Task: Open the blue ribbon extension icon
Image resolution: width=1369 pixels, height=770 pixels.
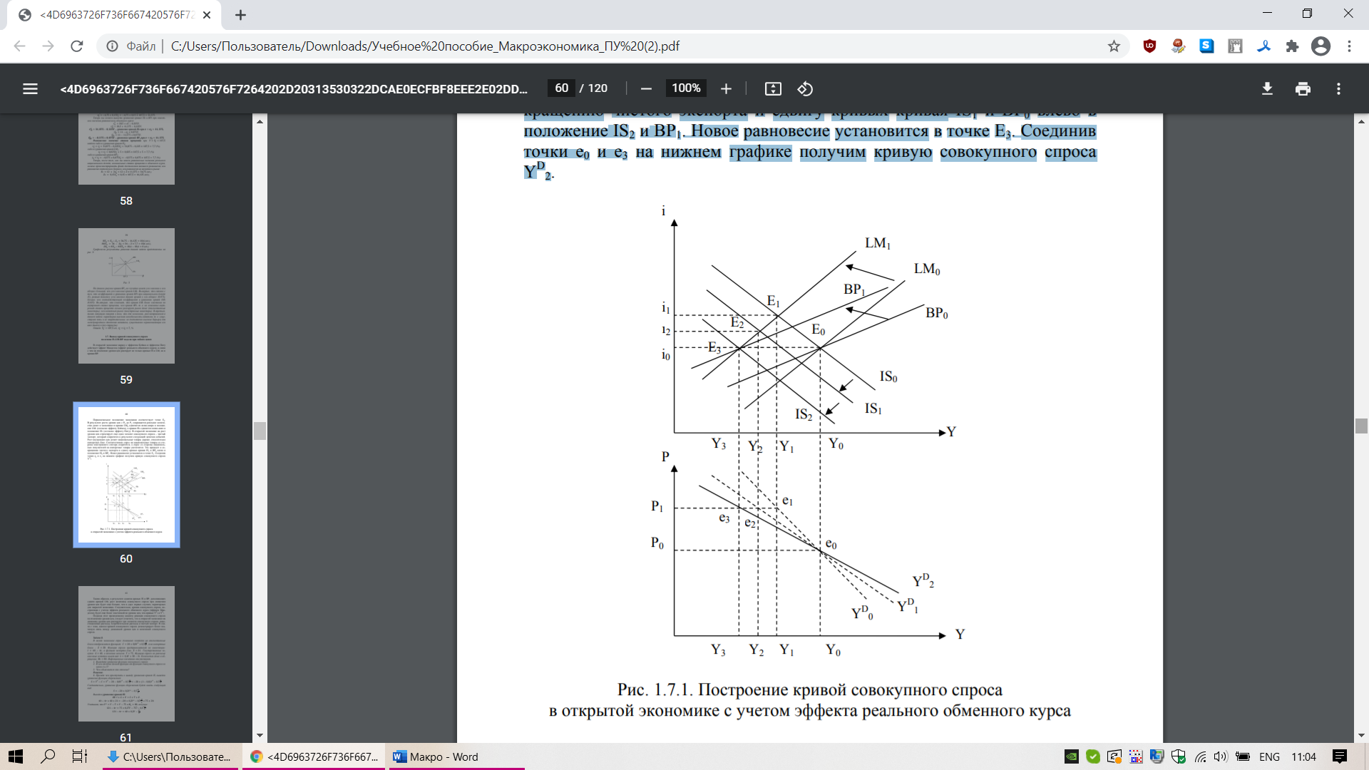Action: tap(1263, 46)
